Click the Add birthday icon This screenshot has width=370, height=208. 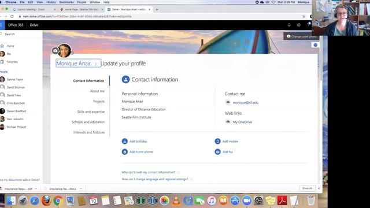tap(125, 141)
